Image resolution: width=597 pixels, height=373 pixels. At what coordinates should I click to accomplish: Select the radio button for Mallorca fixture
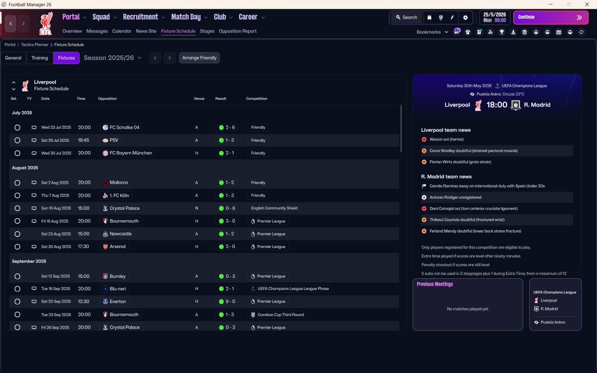point(17,183)
